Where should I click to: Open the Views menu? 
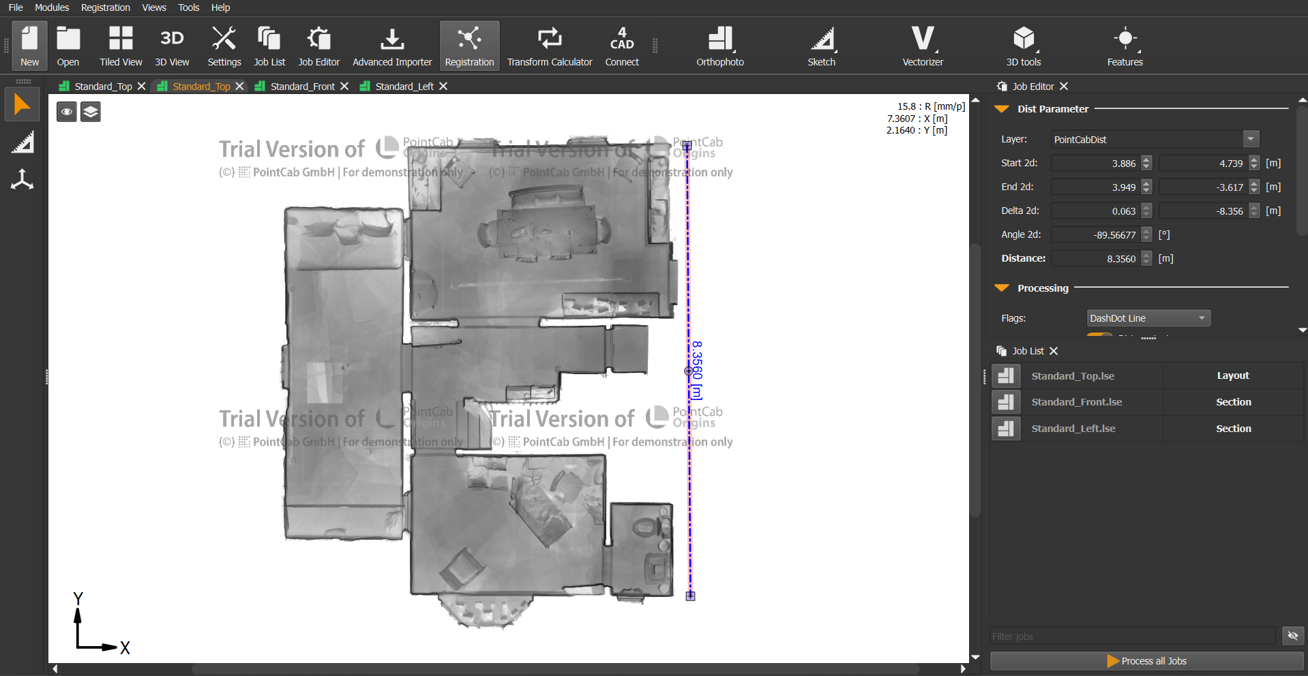[x=154, y=7]
